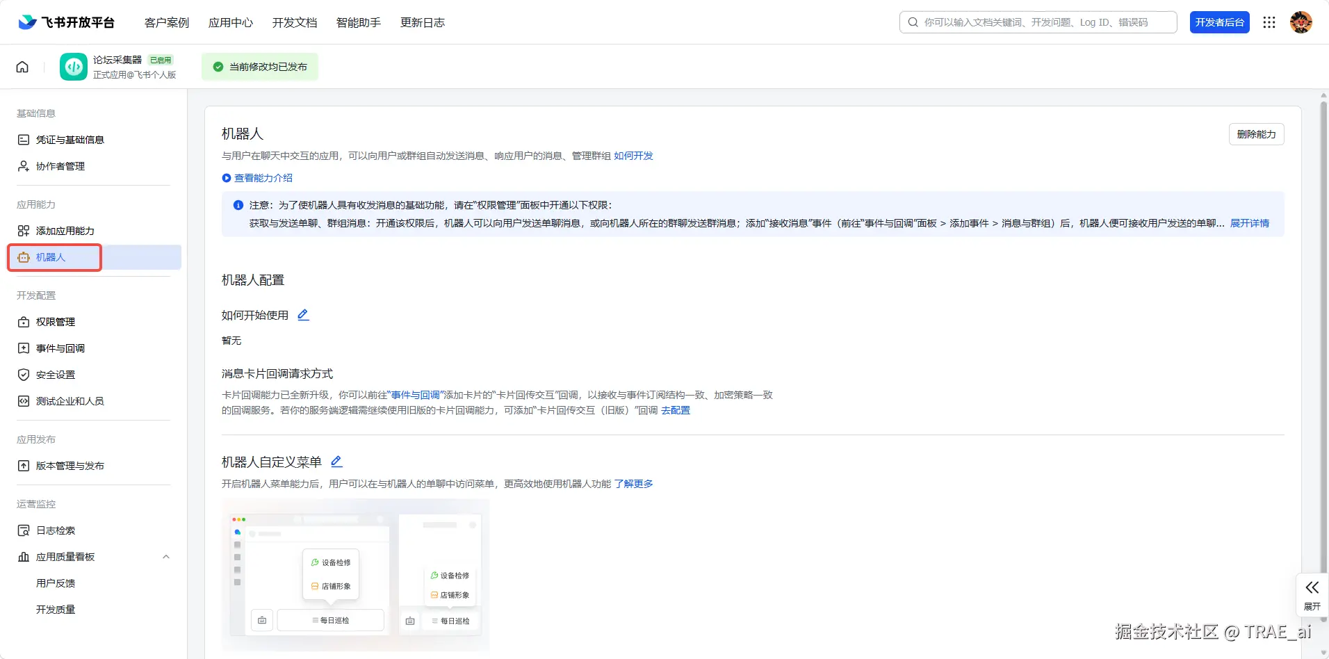The width and height of the screenshot is (1329, 659).
Task: Click the play icon beside 查看能力介绍
Action: [x=226, y=178]
